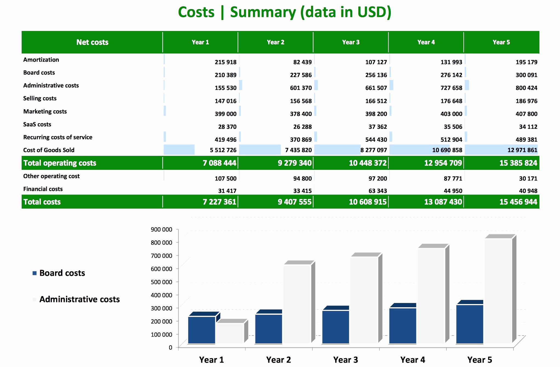This screenshot has height=367, width=560.
Task: Click the Administrative costs legend swatch
Action: click(x=34, y=299)
